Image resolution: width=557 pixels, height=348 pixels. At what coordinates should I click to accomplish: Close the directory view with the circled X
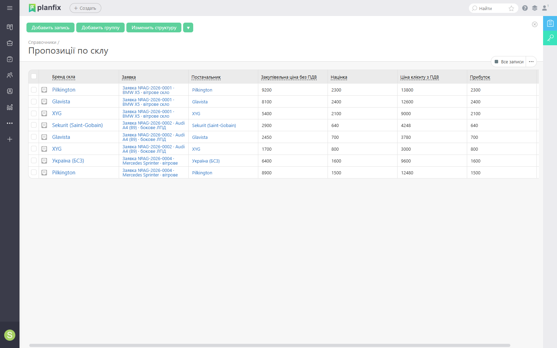pyautogui.click(x=535, y=24)
